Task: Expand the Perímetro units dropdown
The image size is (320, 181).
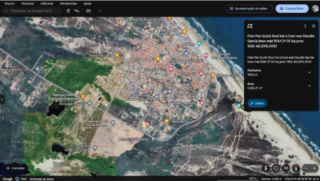Action: click(x=309, y=72)
